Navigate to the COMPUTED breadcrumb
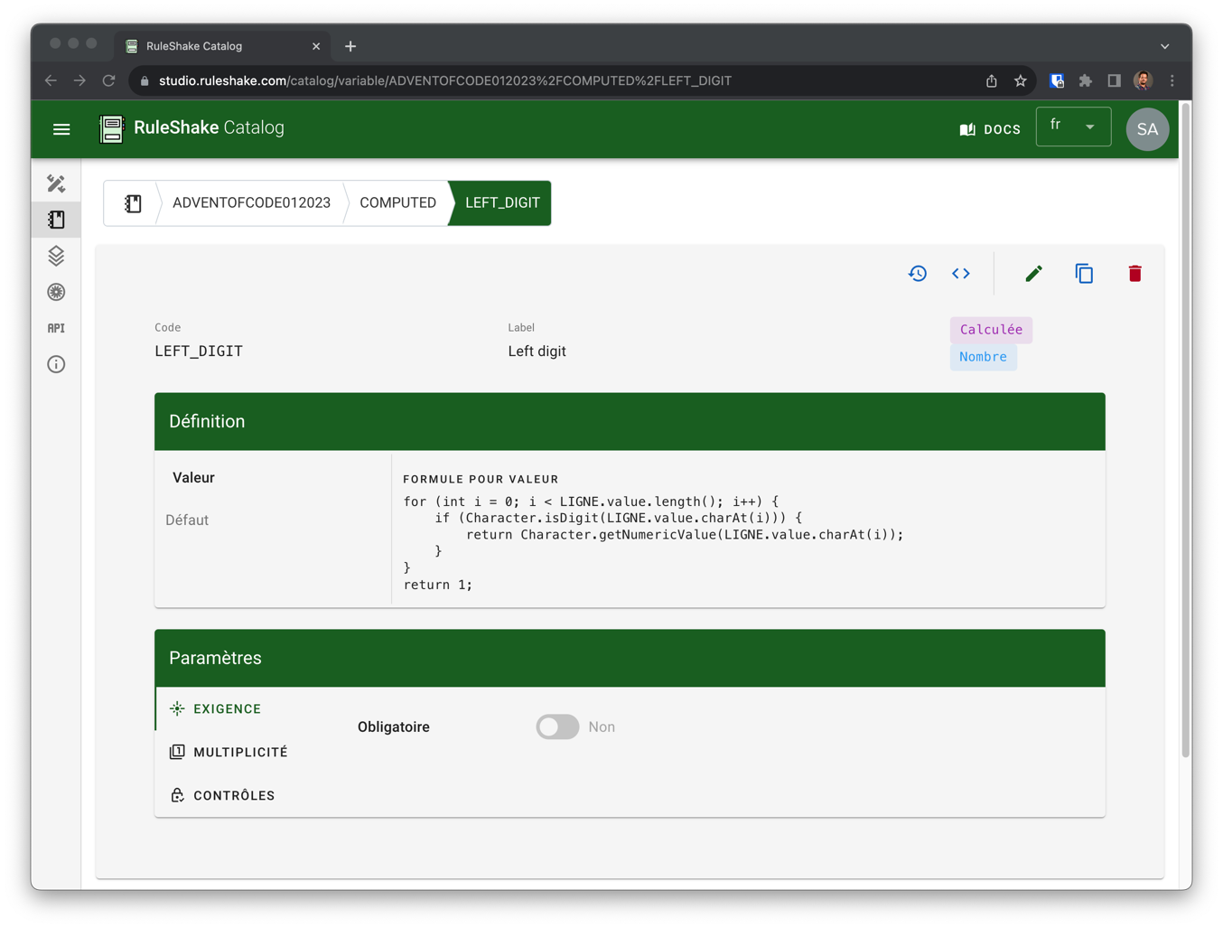The image size is (1223, 928). tap(397, 203)
